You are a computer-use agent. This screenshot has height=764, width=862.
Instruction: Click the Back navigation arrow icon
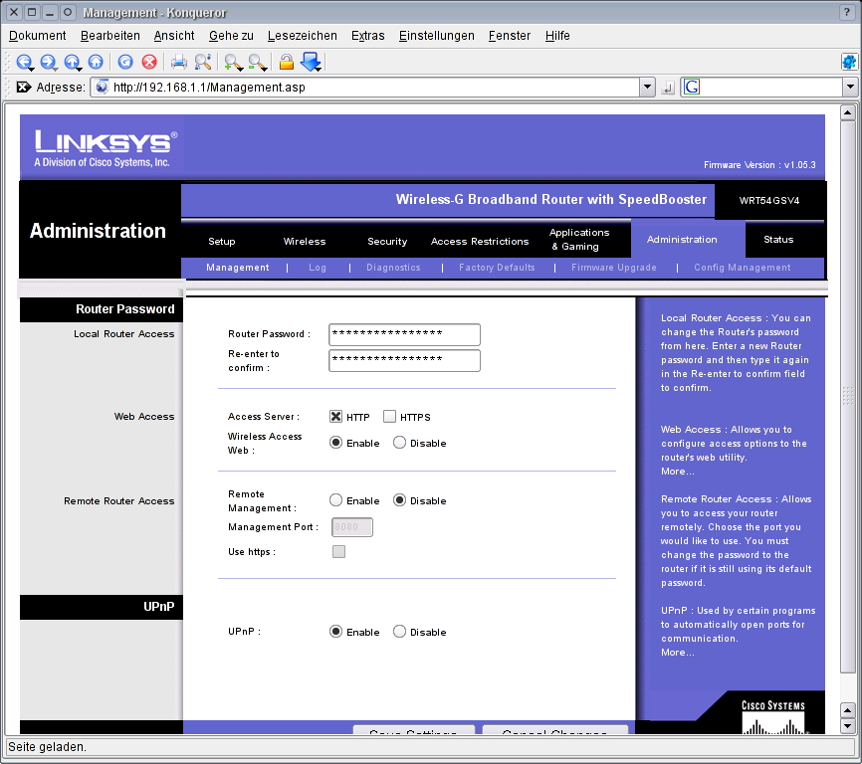coord(24,62)
